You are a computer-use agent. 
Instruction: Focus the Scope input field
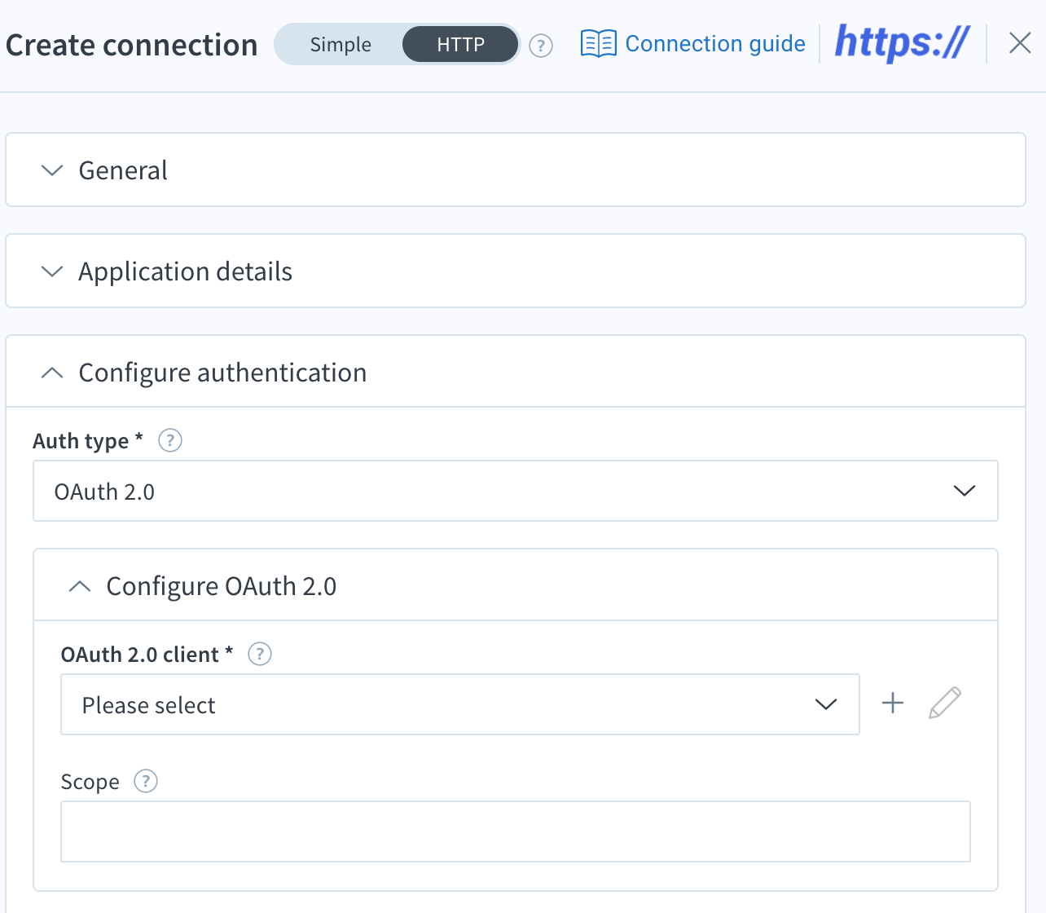[516, 831]
